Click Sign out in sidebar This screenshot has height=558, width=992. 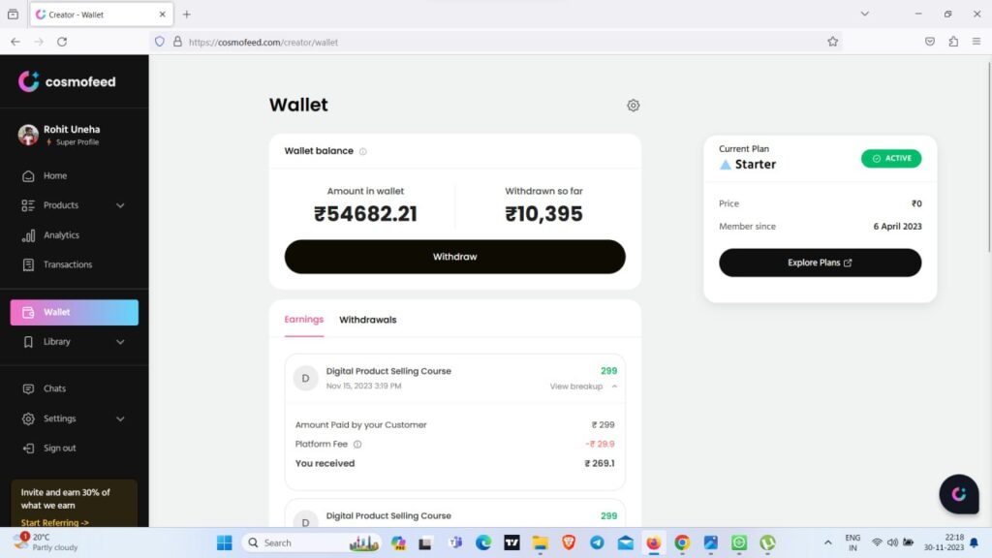59,449
